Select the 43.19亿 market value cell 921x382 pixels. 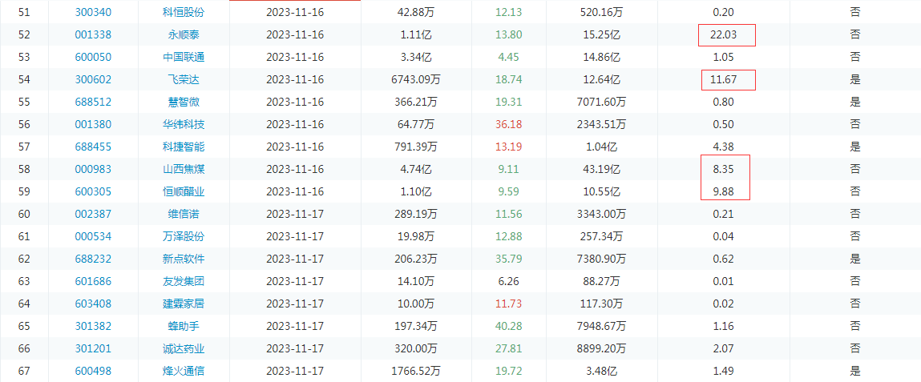[x=601, y=169]
